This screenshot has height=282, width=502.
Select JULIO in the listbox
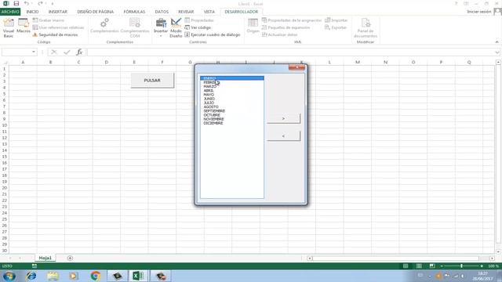(232, 103)
